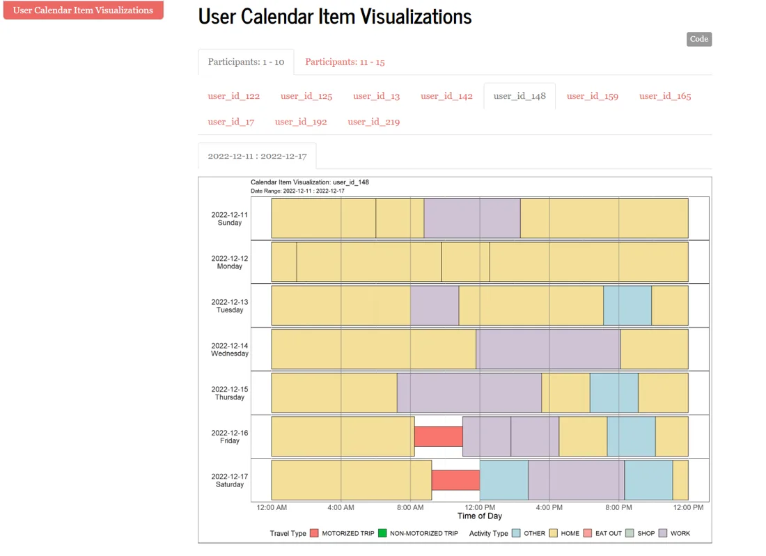Click Tuesday's blue other-activity block
The width and height of the screenshot is (766, 556).
click(x=627, y=305)
